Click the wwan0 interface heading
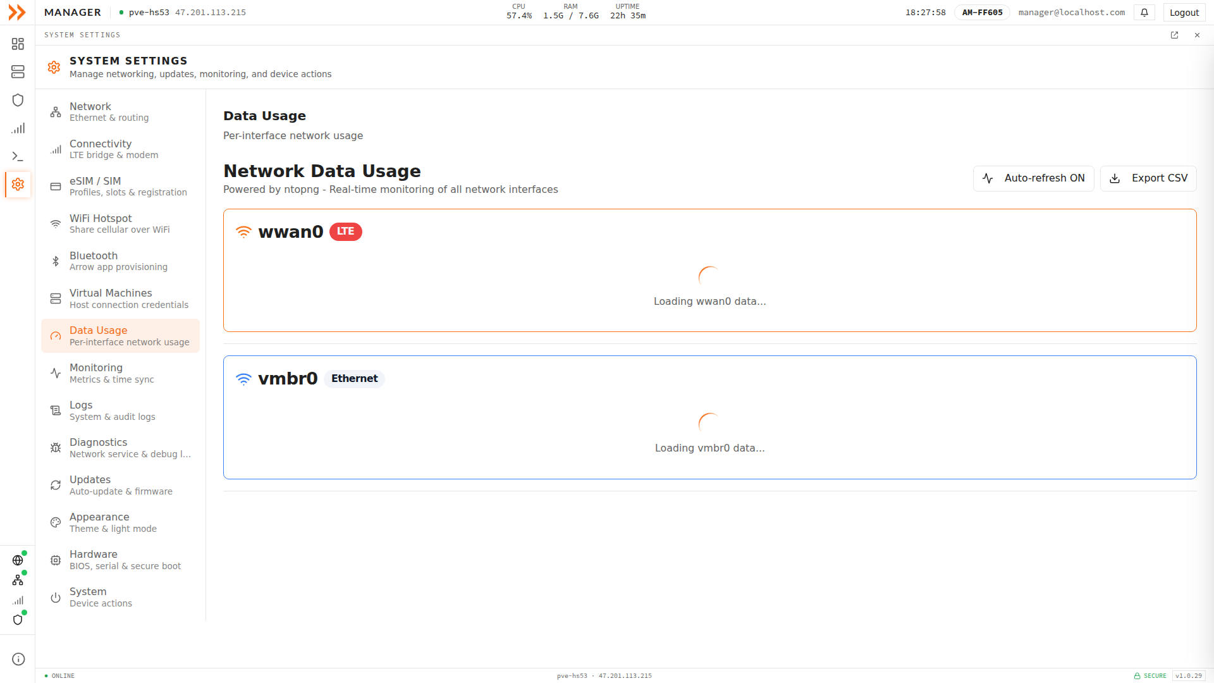Viewport: 1214px width, 683px height. click(291, 232)
